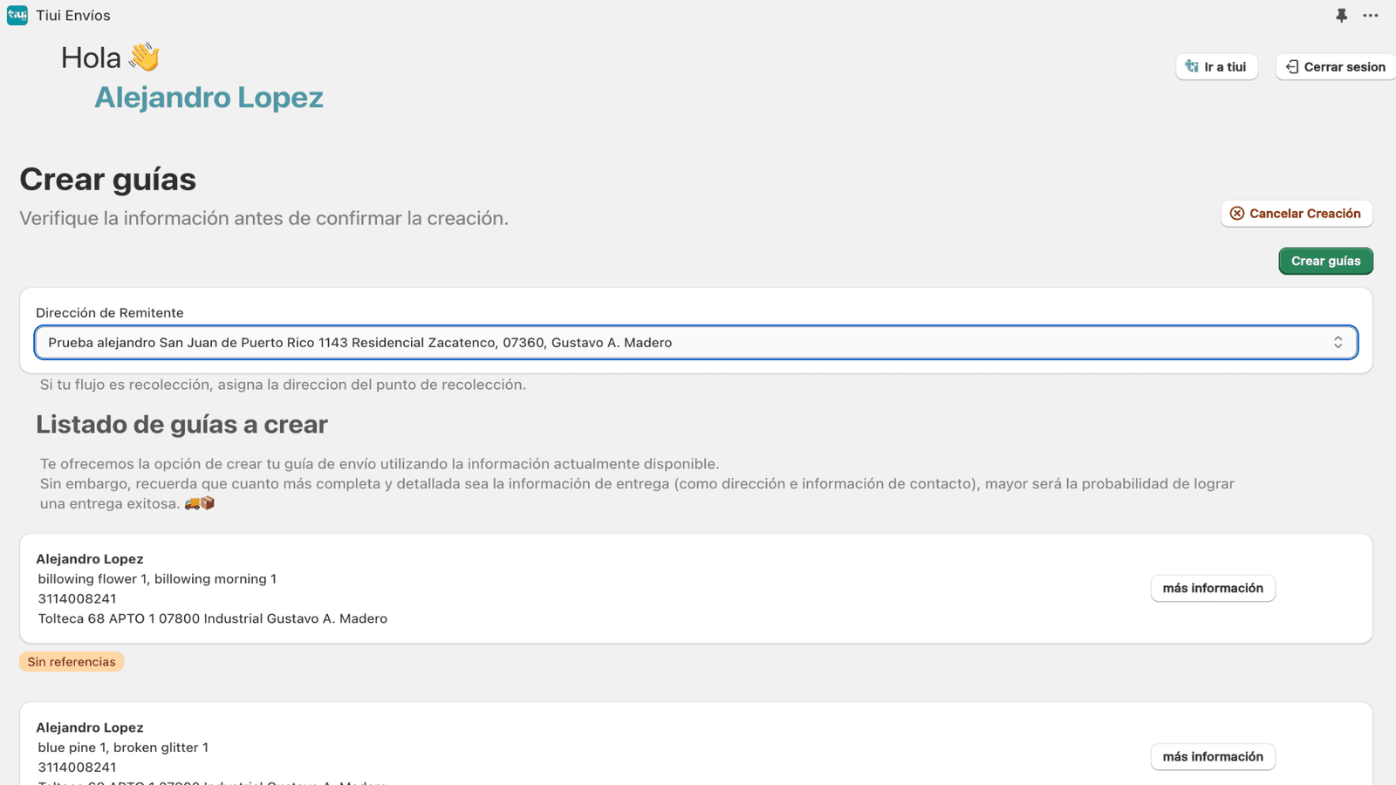Click the Sin referencias badge
The image size is (1396, 785).
point(72,662)
